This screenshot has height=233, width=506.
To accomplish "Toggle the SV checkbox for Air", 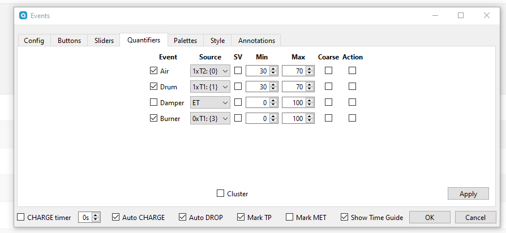I will pyautogui.click(x=238, y=70).
